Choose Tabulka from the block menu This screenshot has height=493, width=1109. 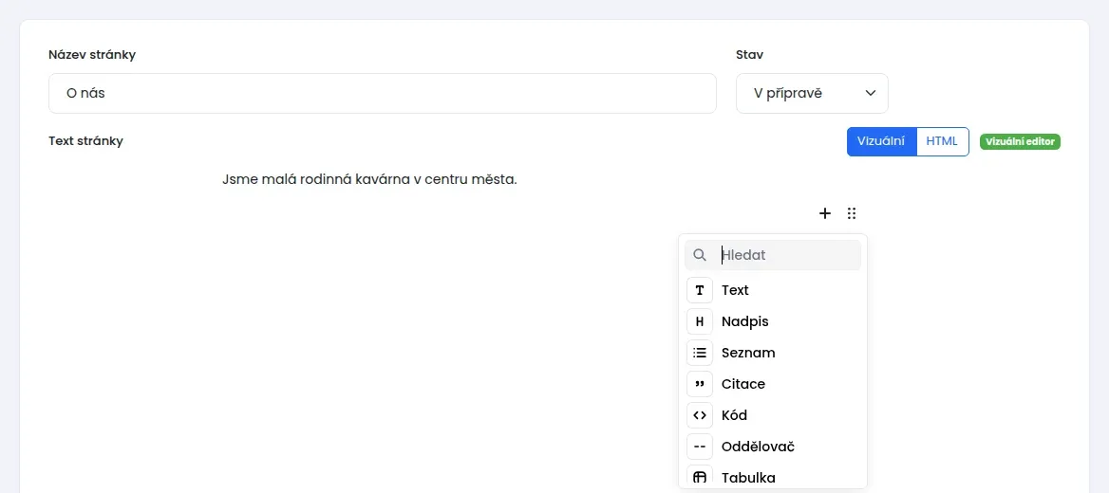point(772,477)
